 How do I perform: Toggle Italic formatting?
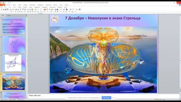(x=14, y=12)
